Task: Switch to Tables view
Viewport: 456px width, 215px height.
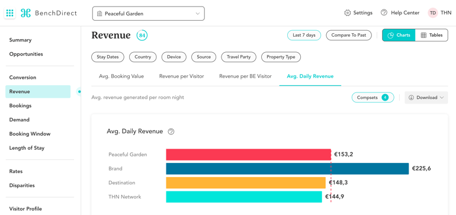Action: (432, 35)
